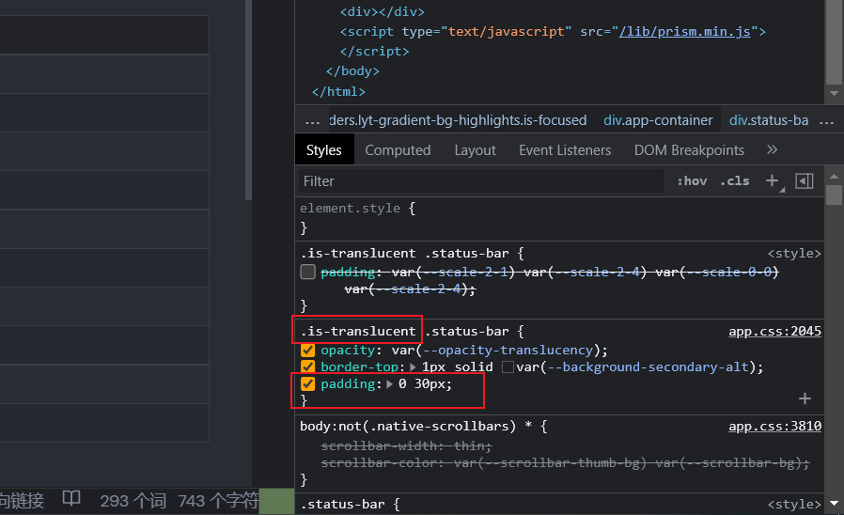
Task: Open the Computed tab
Action: [x=398, y=150]
